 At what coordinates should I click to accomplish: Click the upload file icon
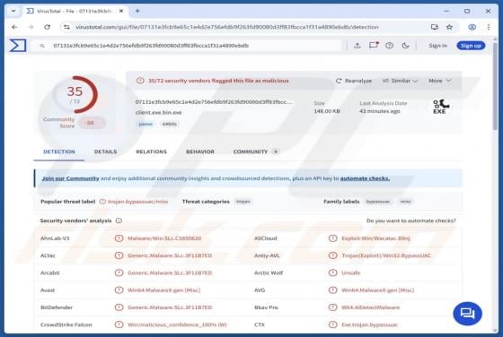tap(357, 46)
